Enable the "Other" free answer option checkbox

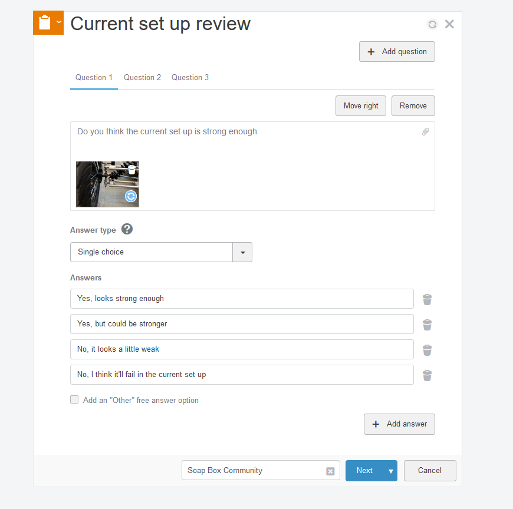pyautogui.click(x=74, y=399)
